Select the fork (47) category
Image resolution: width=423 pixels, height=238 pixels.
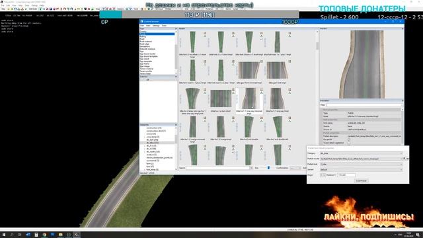150,167
